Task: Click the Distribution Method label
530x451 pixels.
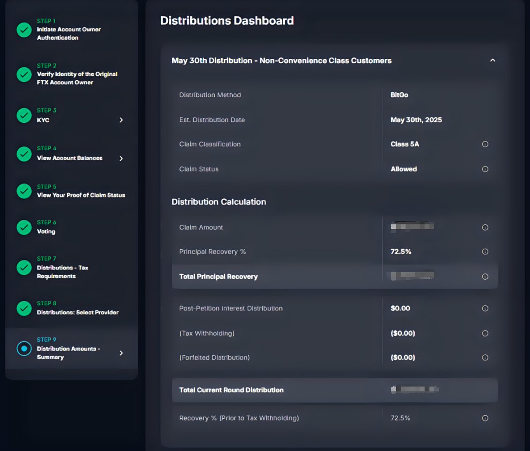Action: [210, 95]
